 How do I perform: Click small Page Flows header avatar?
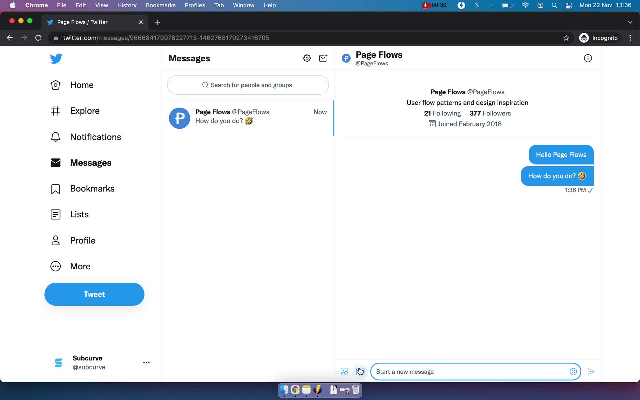pyautogui.click(x=346, y=58)
